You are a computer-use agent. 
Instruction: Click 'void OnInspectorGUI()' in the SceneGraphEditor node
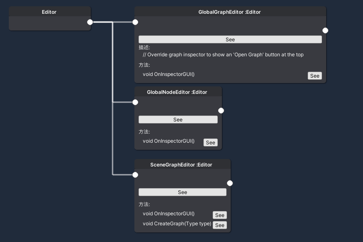pos(169,214)
